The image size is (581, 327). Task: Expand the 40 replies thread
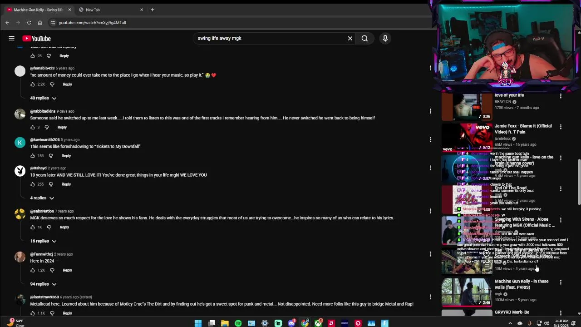click(x=43, y=98)
